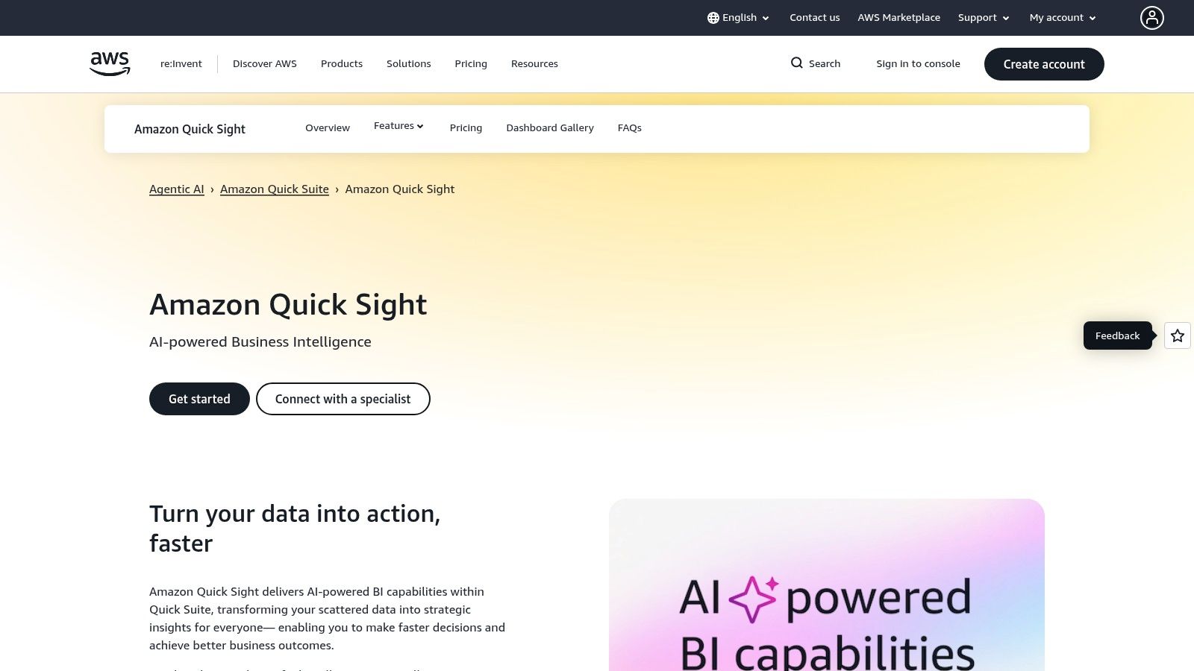Click Connect with a specialist button

[343, 399]
